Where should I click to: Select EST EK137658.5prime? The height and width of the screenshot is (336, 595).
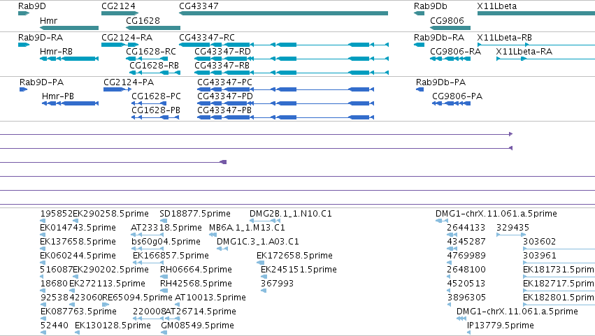78,242
